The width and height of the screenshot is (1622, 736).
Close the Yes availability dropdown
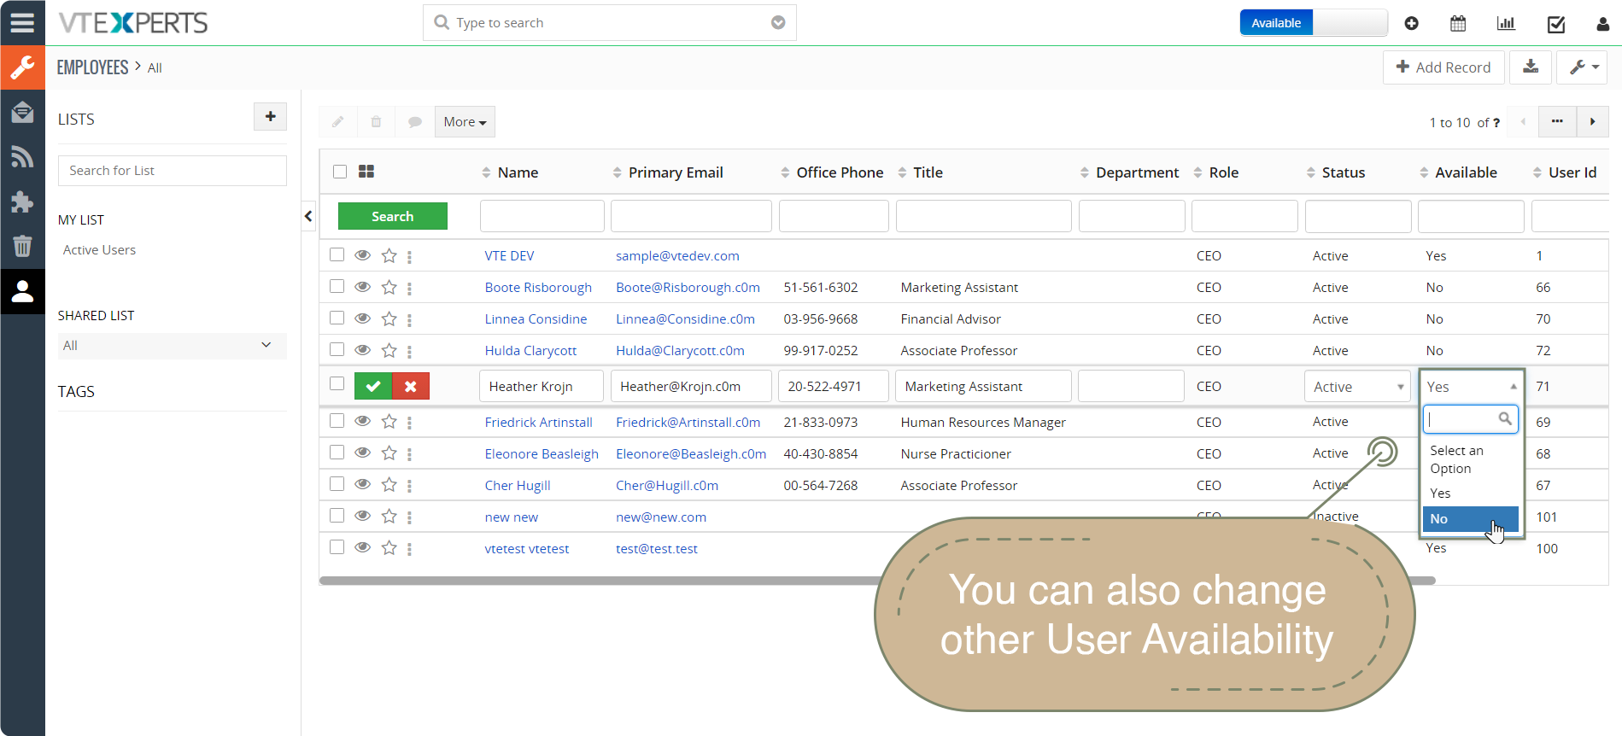1472,387
